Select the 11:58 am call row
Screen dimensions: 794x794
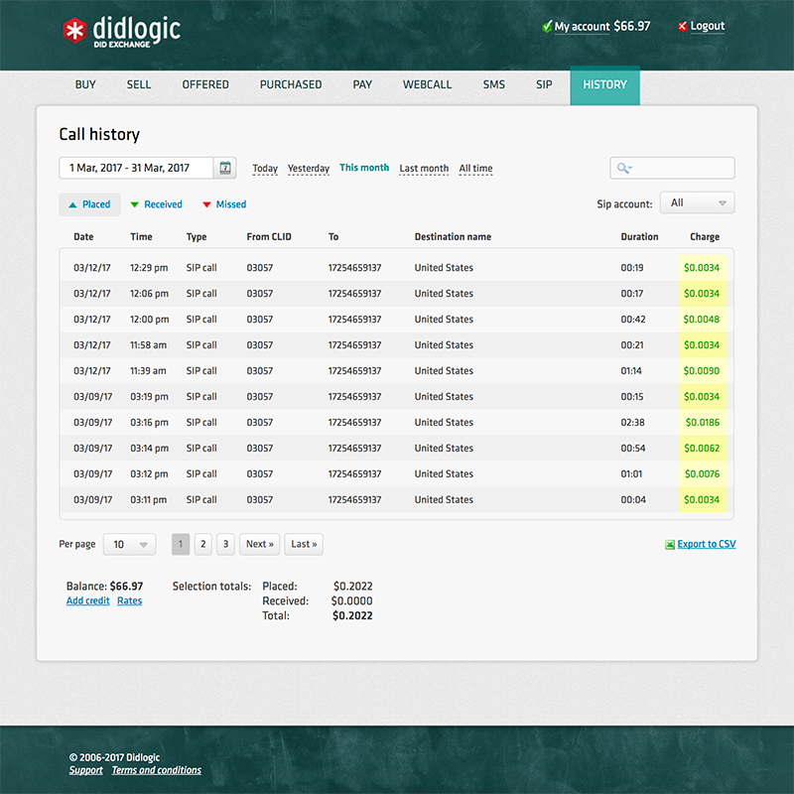click(396, 345)
